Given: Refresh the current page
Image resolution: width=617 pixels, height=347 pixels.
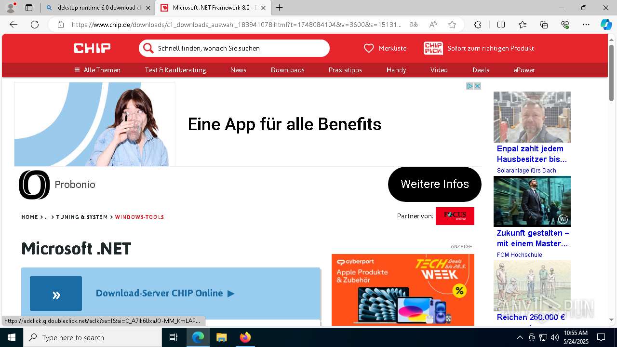Looking at the screenshot, I should [35, 25].
